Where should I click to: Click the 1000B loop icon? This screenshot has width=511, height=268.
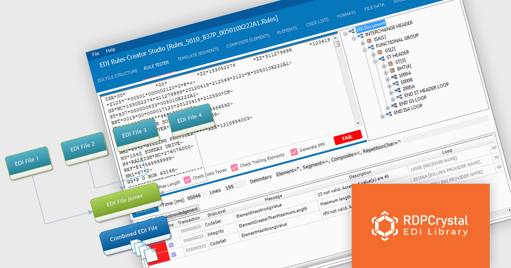(x=395, y=84)
